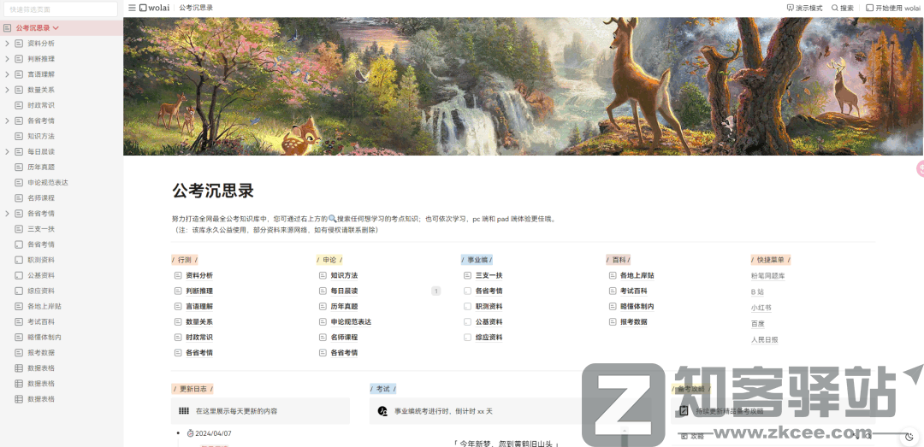Screen dimensions: 924x447
Task: Click the pink floating icon at right edge
Action: pos(921,168)
